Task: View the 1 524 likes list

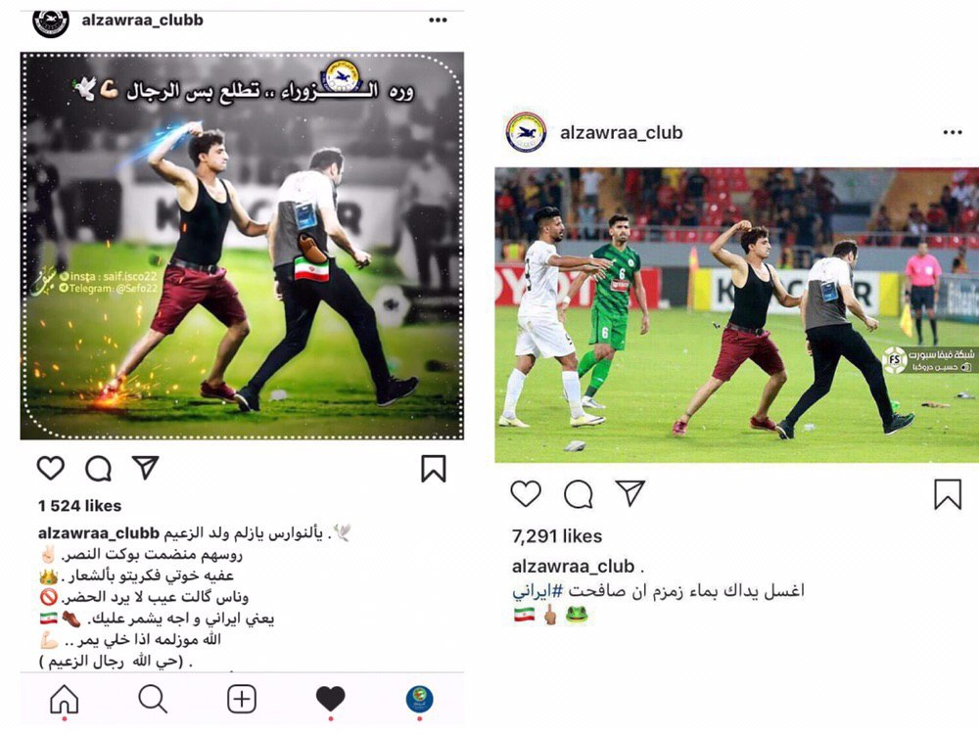Action: pos(80,506)
